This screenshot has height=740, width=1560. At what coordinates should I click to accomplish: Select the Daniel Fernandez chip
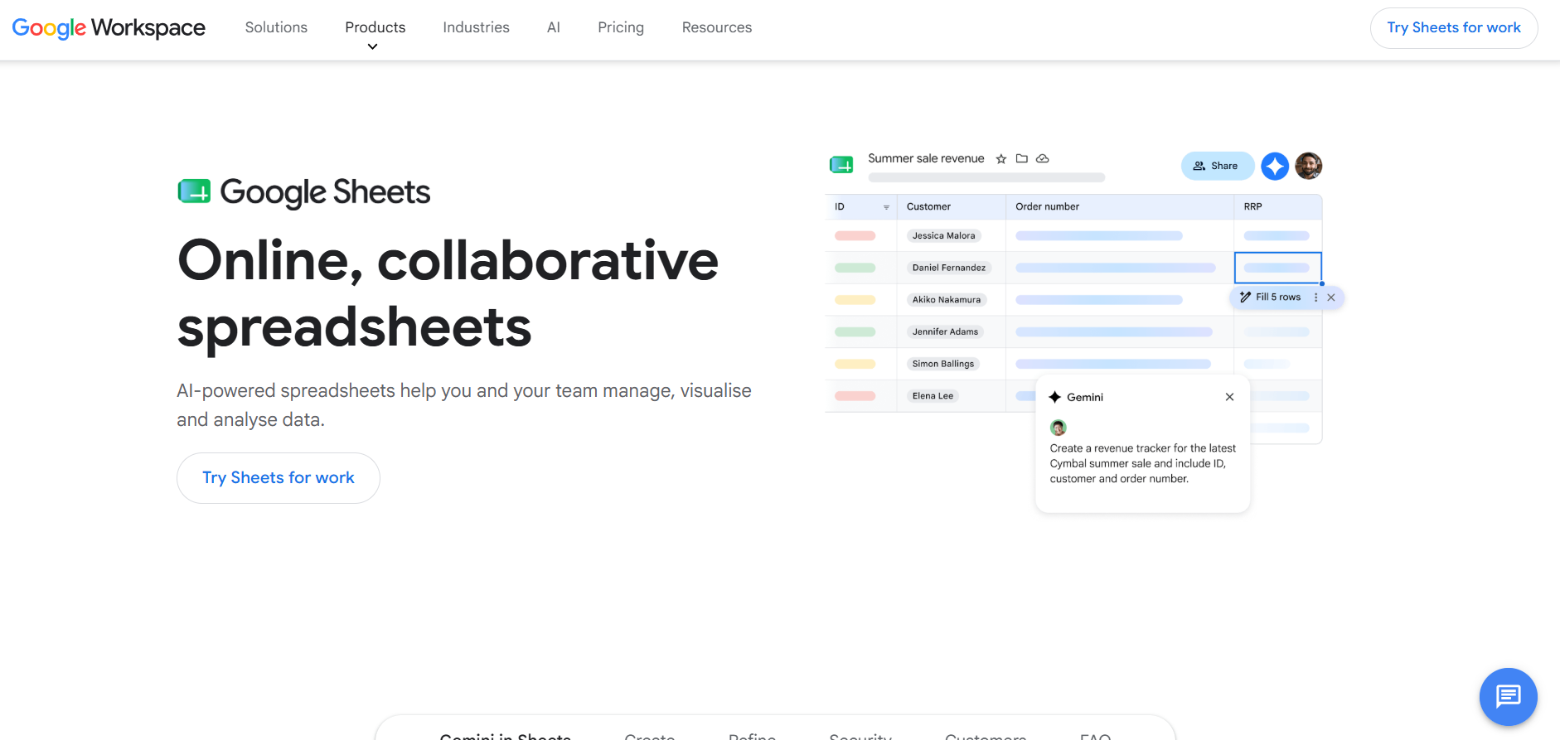pyautogui.click(x=949, y=268)
